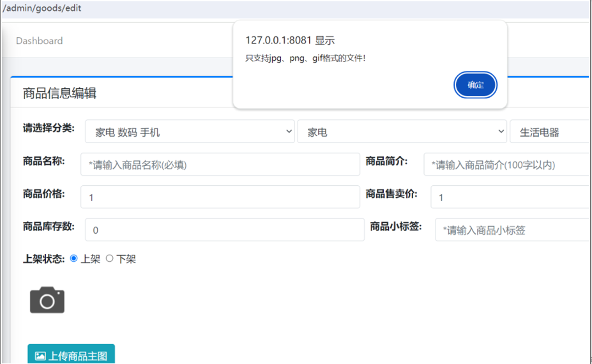592x364 pixels.
Task: Open the 生活电器 third-level category dropdown
Action: pyautogui.click(x=549, y=132)
